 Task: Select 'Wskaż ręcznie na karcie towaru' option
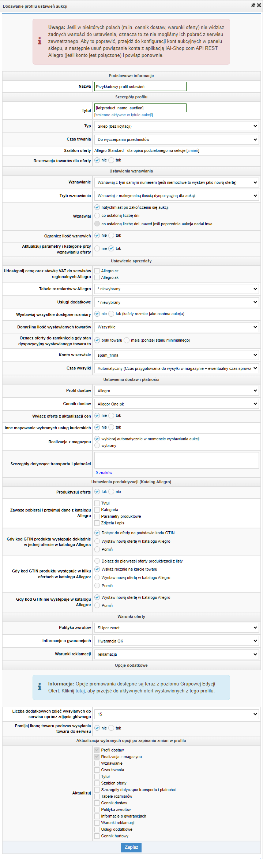click(97, 569)
